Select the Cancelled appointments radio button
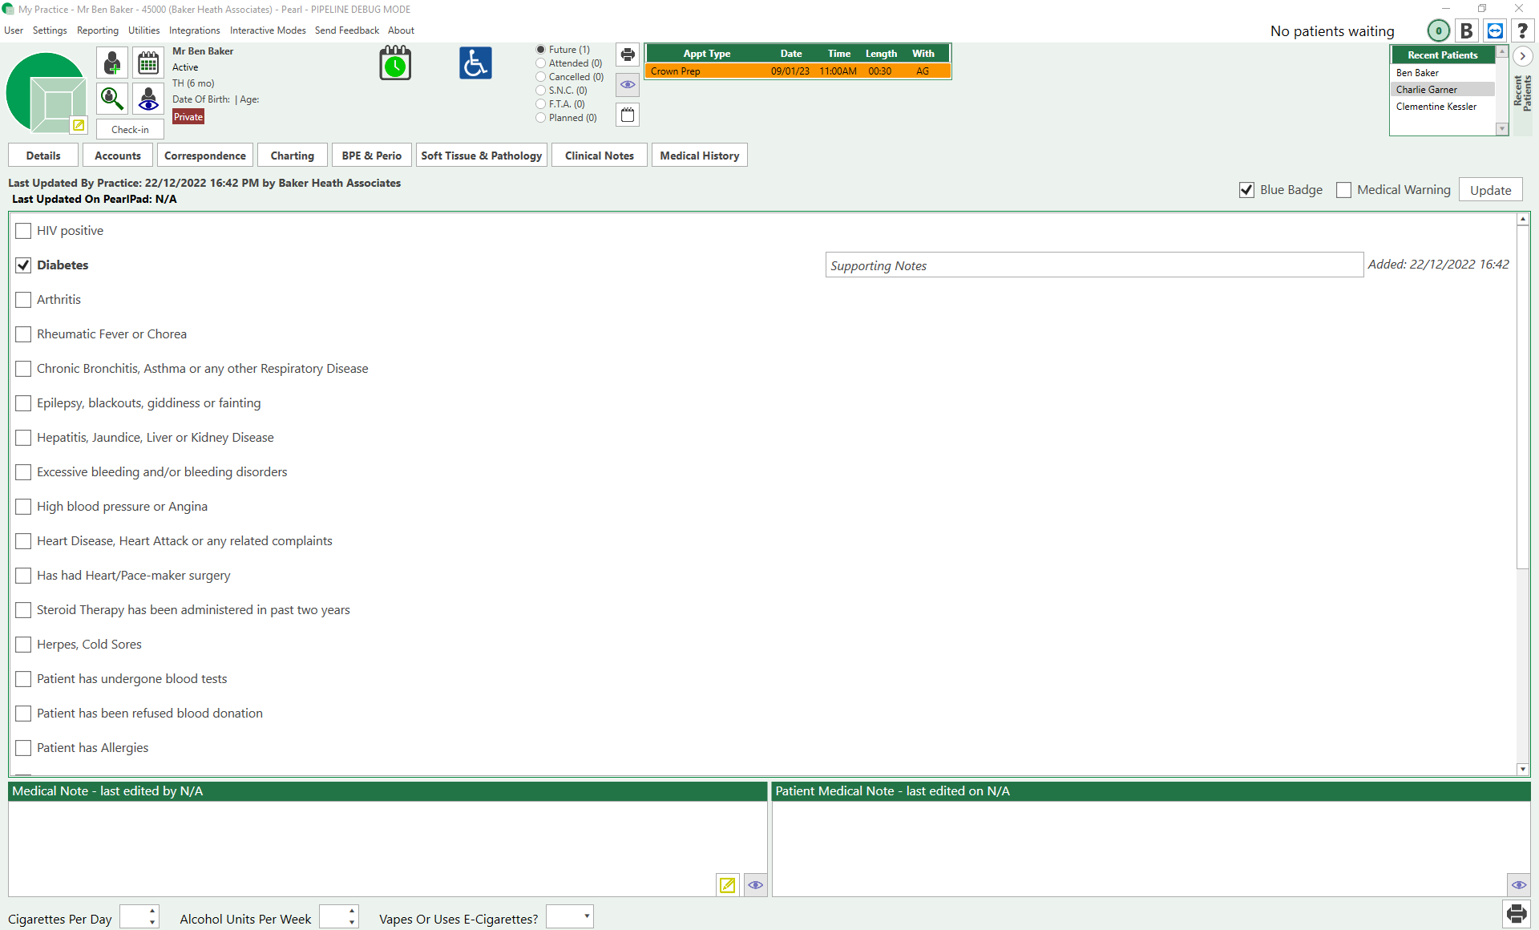 (541, 77)
